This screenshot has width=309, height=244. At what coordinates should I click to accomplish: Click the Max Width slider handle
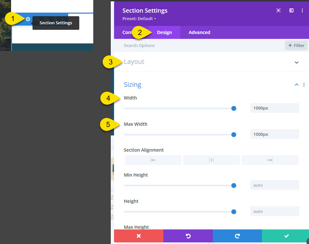click(x=234, y=134)
